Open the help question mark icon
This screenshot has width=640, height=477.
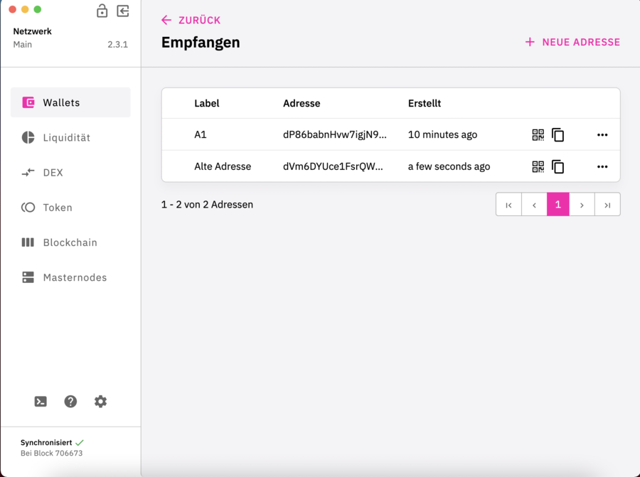pyautogui.click(x=70, y=402)
